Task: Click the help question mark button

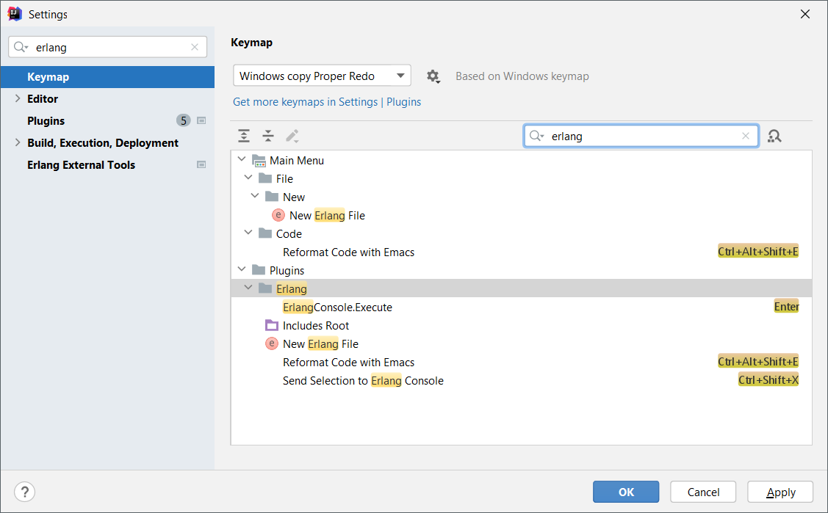Action: [x=25, y=492]
